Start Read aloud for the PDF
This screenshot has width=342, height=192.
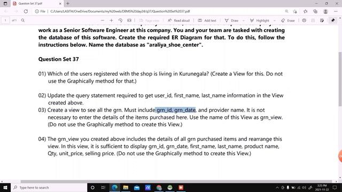pyautogui.click(x=178, y=20)
